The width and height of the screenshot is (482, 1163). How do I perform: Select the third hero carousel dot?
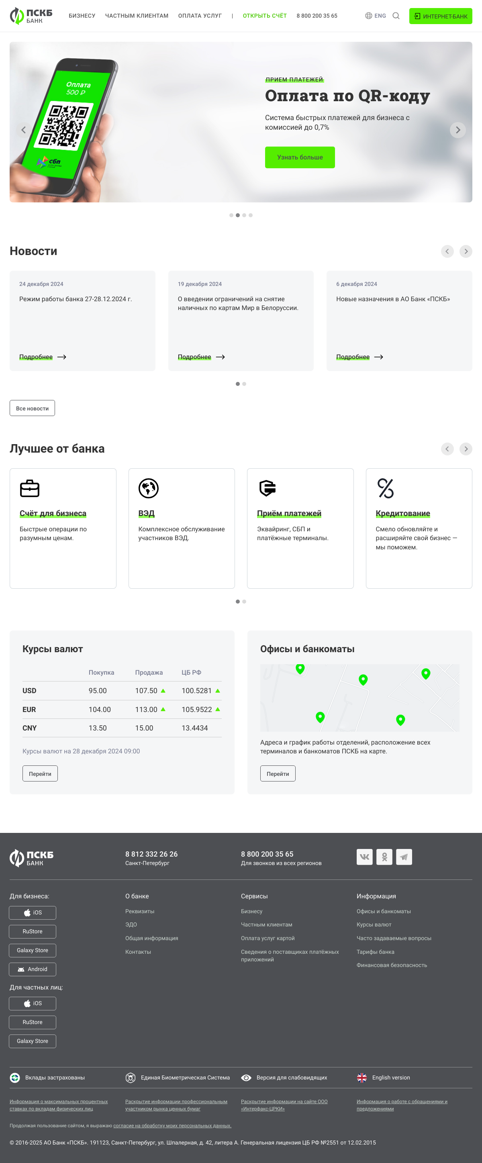point(244,215)
